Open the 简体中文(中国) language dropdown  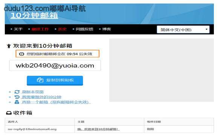tap(183, 30)
